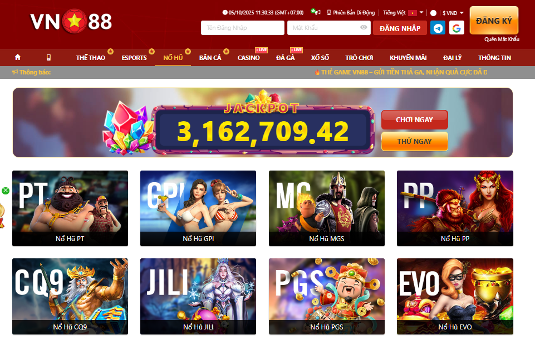Open the VN88 logo homepage link
This screenshot has width=535, height=340.
point(71,22)
